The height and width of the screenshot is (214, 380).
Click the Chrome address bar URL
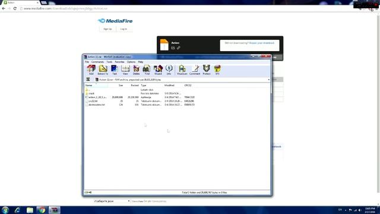point(65,8)
